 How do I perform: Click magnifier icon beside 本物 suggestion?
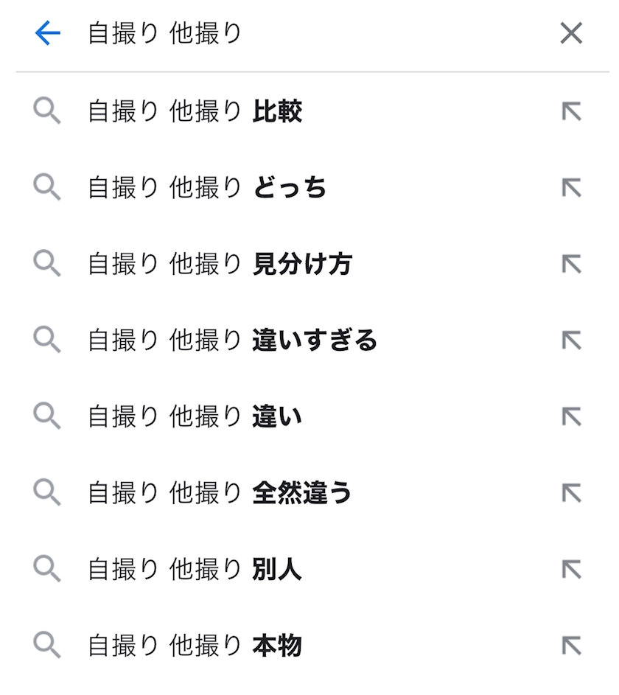(x=47, y=646)
